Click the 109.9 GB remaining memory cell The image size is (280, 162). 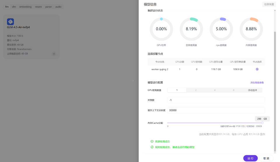coord(238,69)
